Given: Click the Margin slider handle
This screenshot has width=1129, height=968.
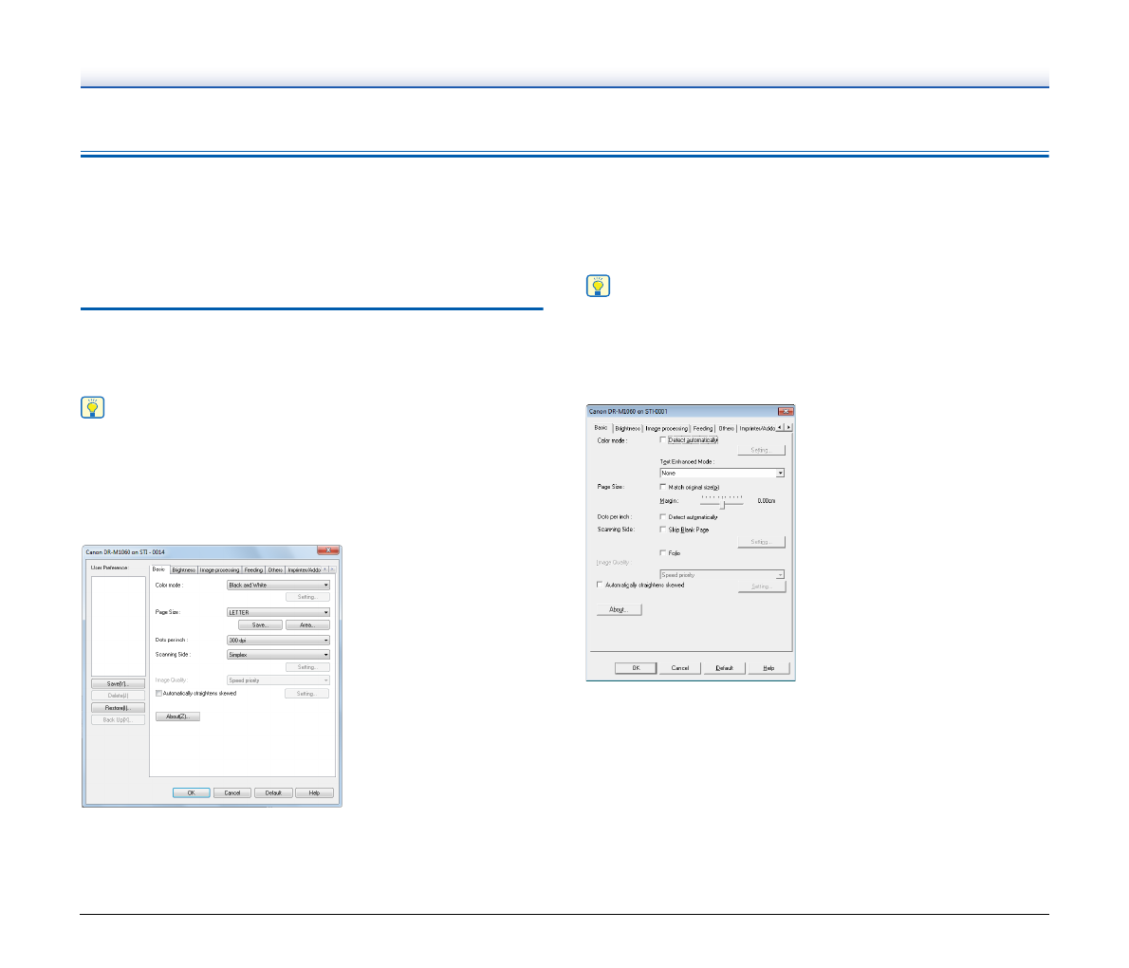Looking at the screenshot, I should pos(724,503).
